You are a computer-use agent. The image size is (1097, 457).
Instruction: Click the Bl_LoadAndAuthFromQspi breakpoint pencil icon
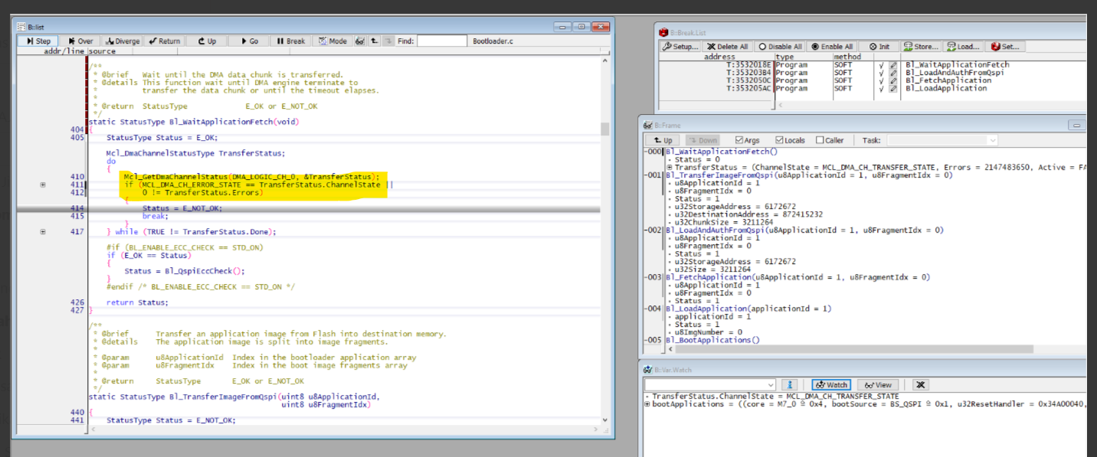892,73
